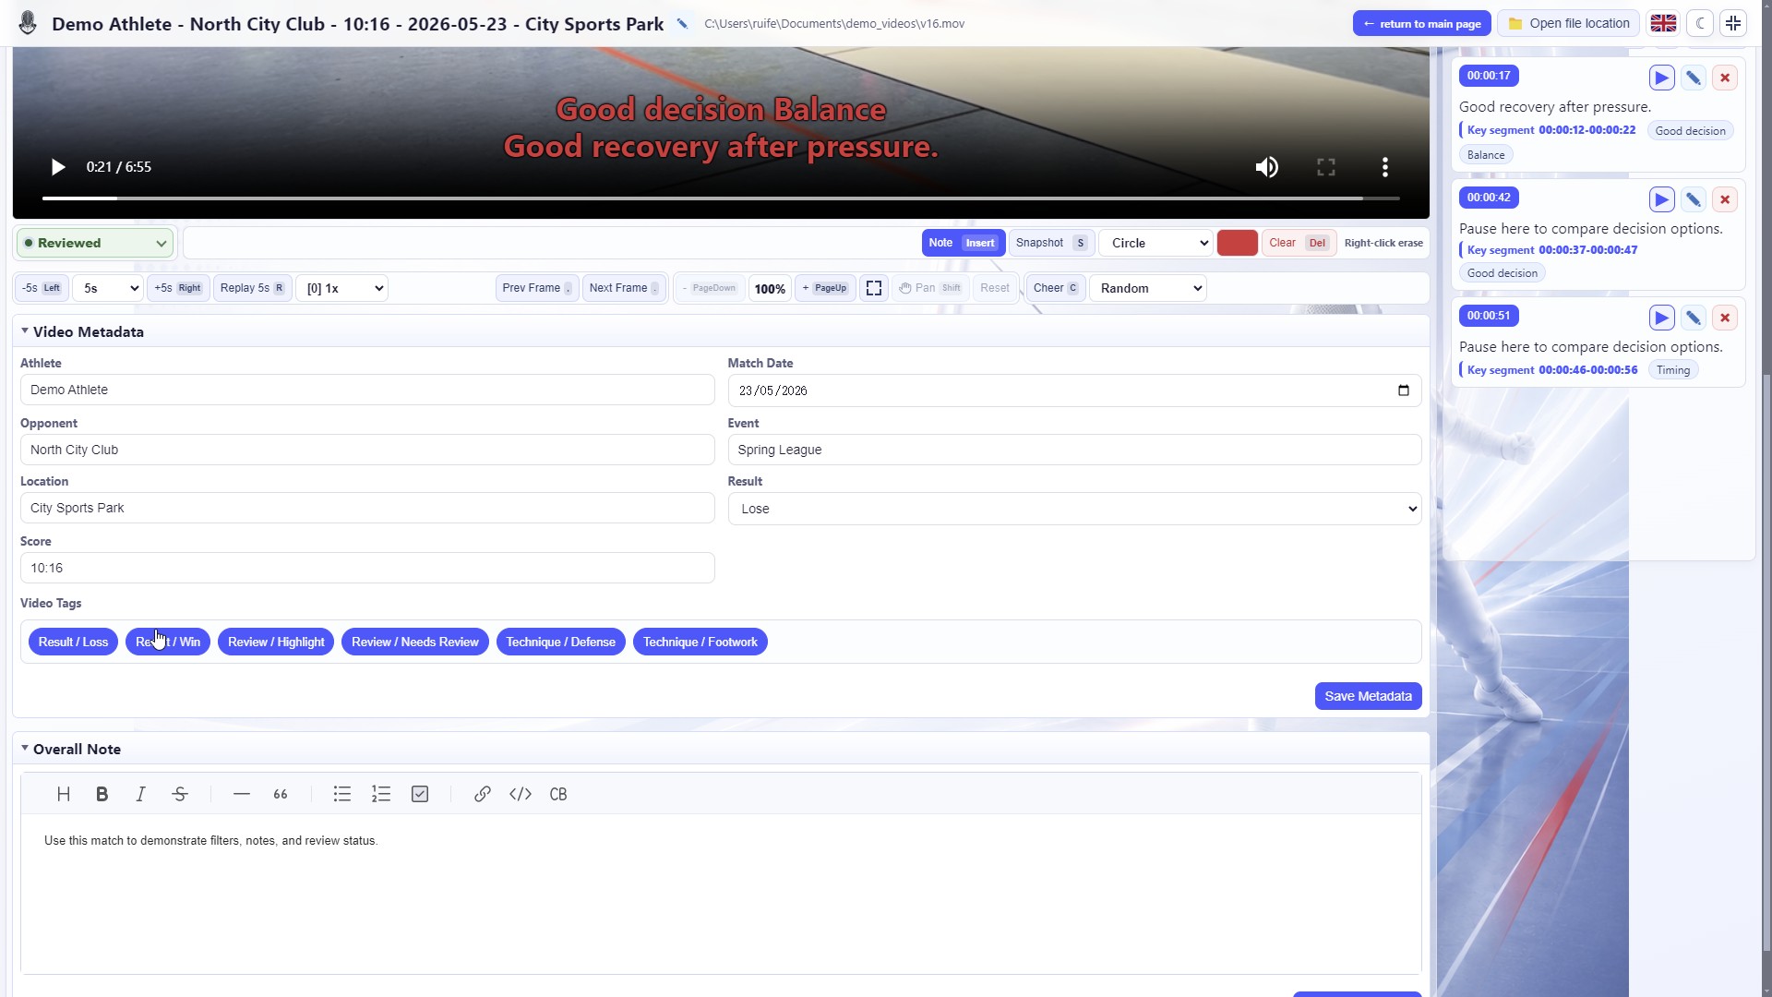Insert a link in note editor

pyautogui.click(x=482, y=794)
